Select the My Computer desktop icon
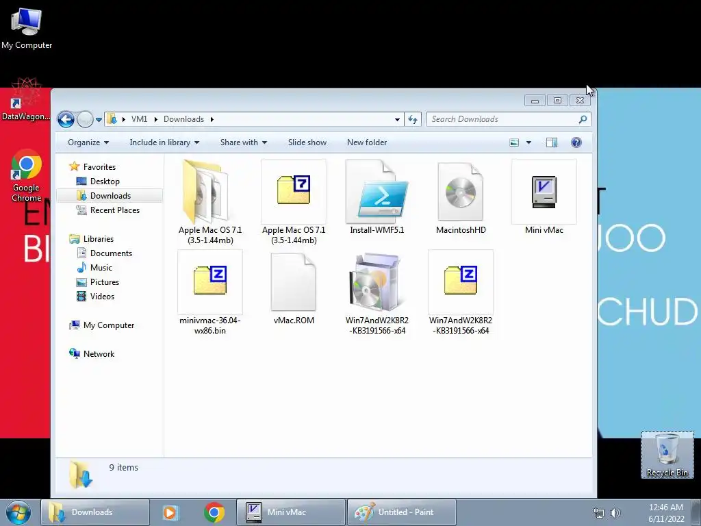Screen dimensions: 701x526 (x=27, y=28)
